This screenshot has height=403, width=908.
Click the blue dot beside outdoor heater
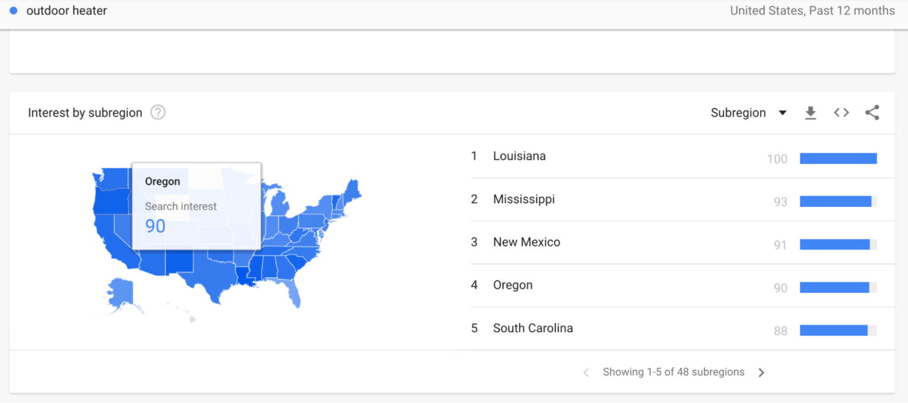click(x=13, y=10)
